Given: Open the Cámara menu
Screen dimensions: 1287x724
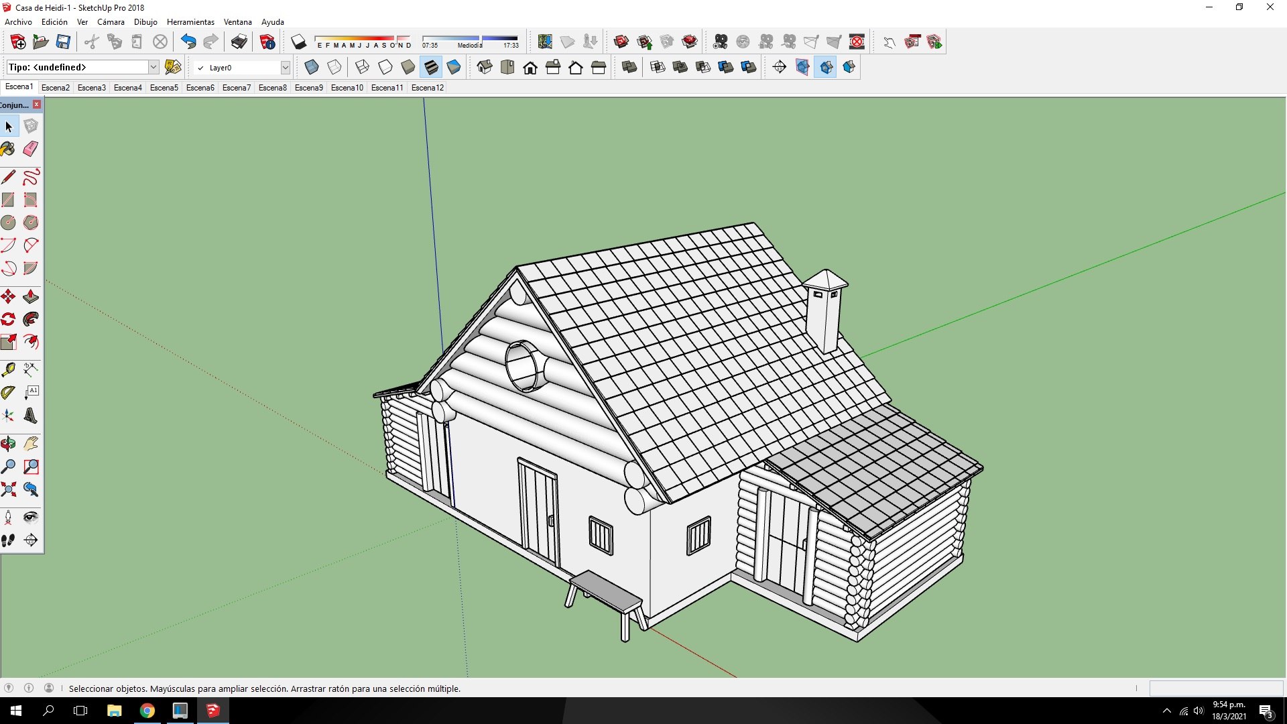Looking at the screenshot, I should 111,22.
